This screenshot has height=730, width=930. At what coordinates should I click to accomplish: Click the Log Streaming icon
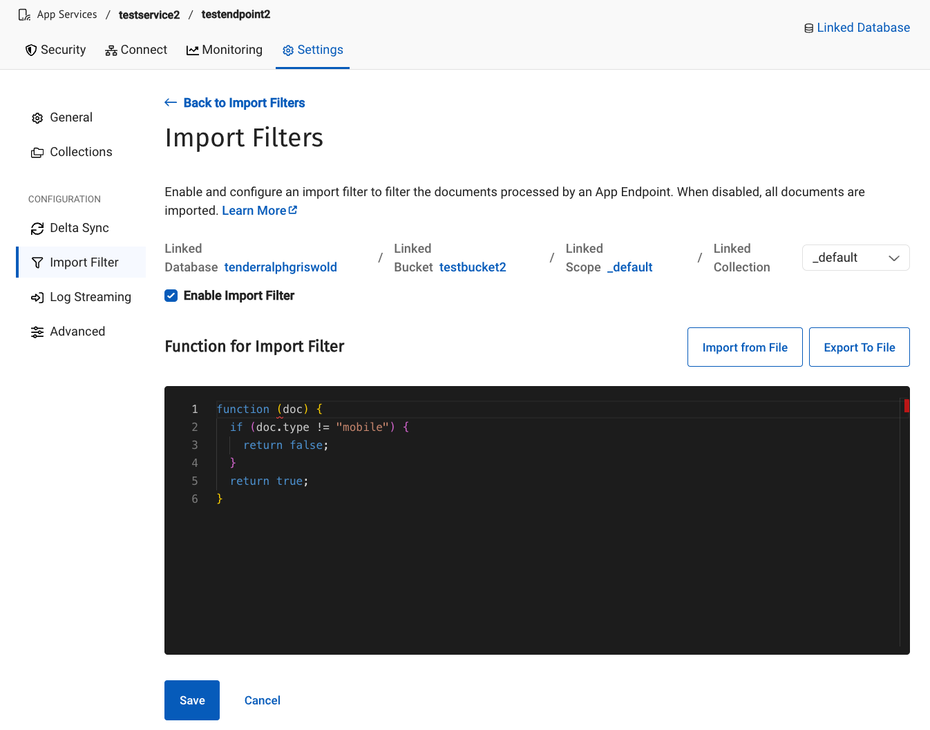pyautogui.click(x=37, y=298)
